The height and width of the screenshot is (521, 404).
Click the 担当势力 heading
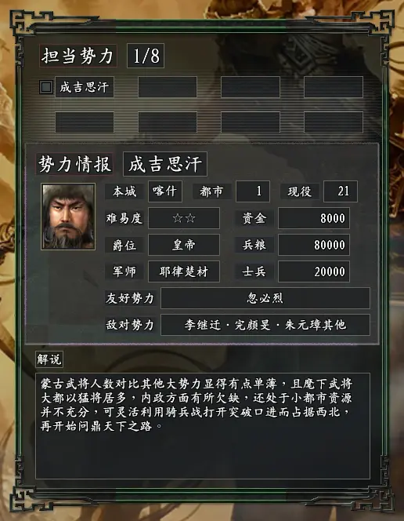[x=78, y=56]
